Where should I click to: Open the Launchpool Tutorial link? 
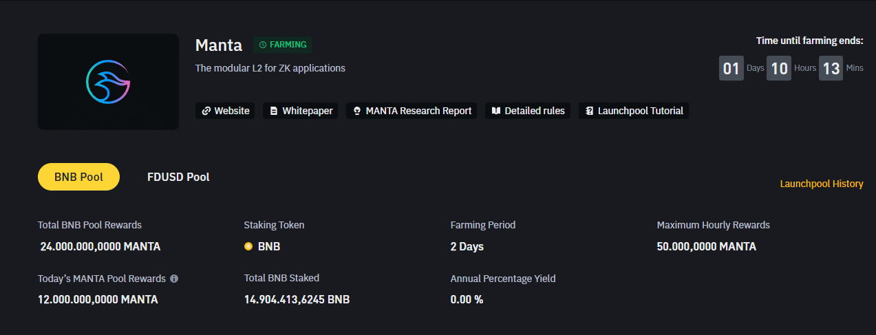coord(634,111)
